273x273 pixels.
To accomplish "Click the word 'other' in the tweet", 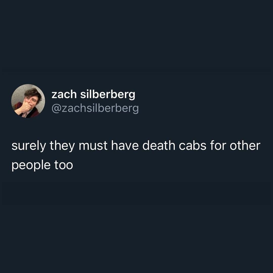I will 245,146.
